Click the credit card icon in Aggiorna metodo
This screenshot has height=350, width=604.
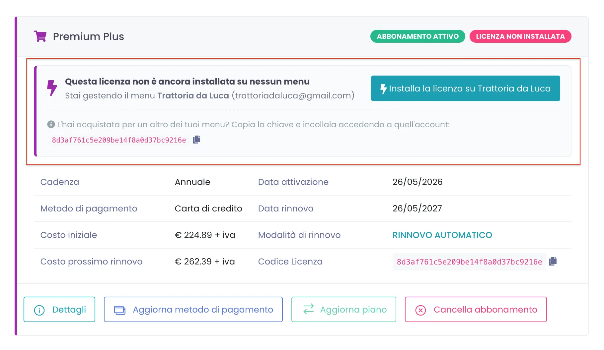point(120,310)
